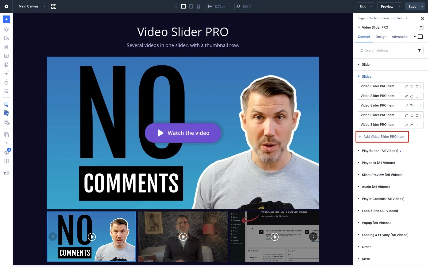Open the help question mark icon
The height and width of the screenshot is (267, 428).
pyautogui.click(x=6, y=144)
